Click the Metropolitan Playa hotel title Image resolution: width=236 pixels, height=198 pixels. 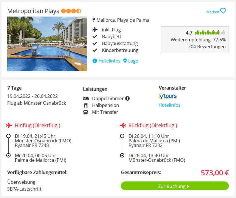point(33,11)
